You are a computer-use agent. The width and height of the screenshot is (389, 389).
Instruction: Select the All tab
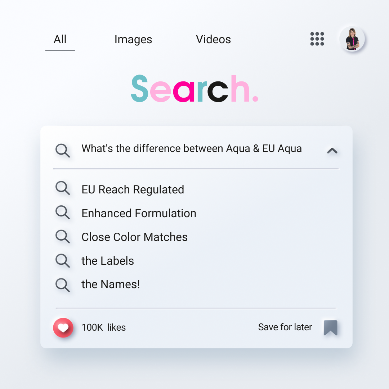60,40
